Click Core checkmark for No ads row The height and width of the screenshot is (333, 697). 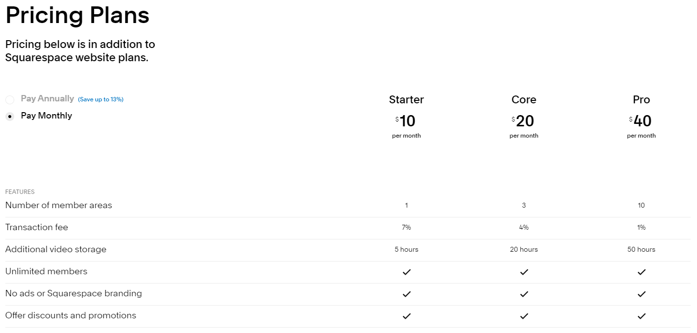524,294
